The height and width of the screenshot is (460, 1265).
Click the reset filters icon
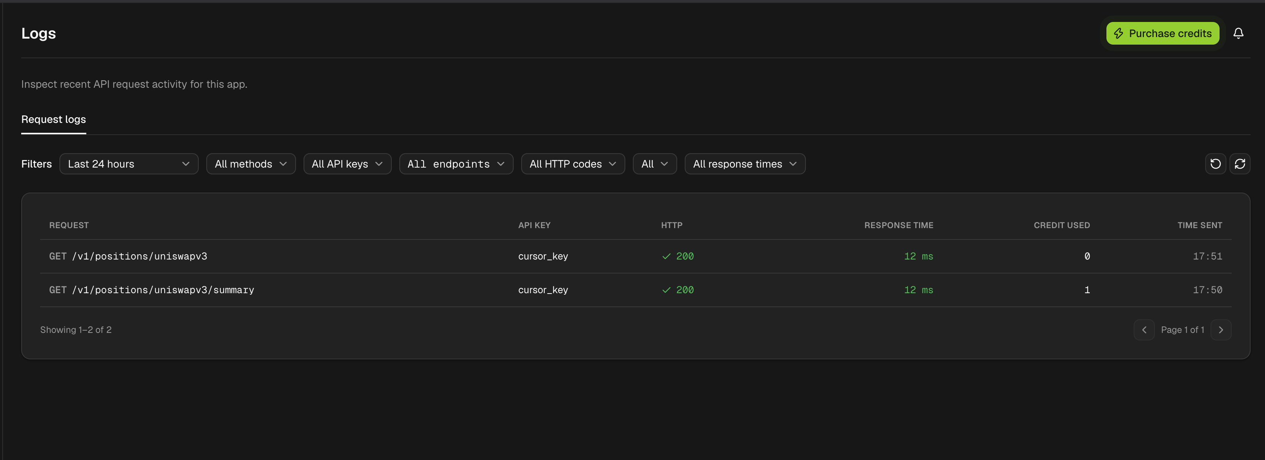(1215, 164)
